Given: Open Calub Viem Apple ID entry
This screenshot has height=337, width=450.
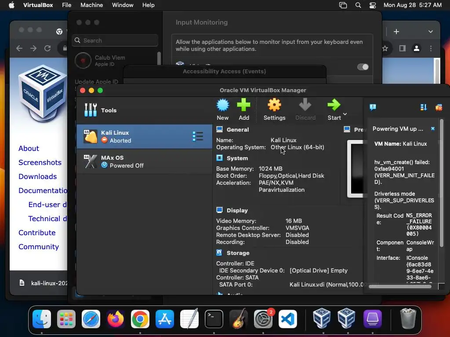Looking at the screenshot, I should pos(115,61).
